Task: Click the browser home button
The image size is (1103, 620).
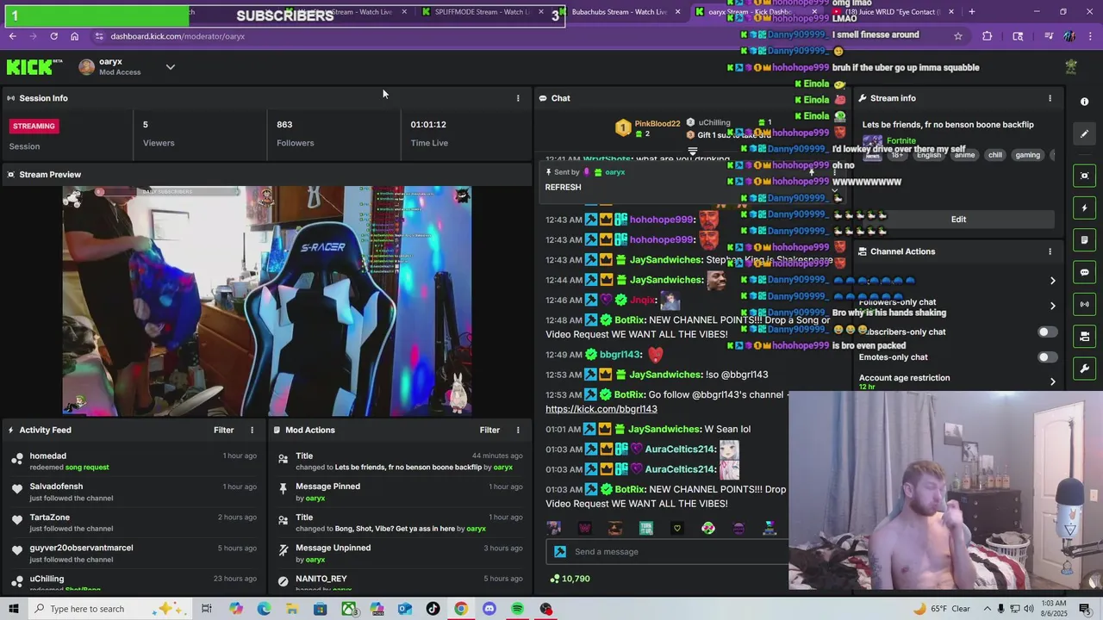Action: point(74,36)
